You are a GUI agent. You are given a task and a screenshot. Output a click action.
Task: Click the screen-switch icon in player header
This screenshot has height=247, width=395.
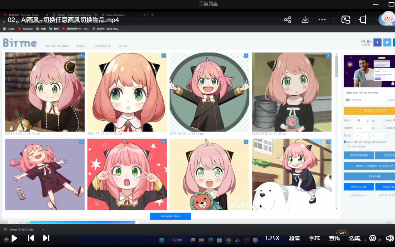pyautogui.click(x=346, y=20)
